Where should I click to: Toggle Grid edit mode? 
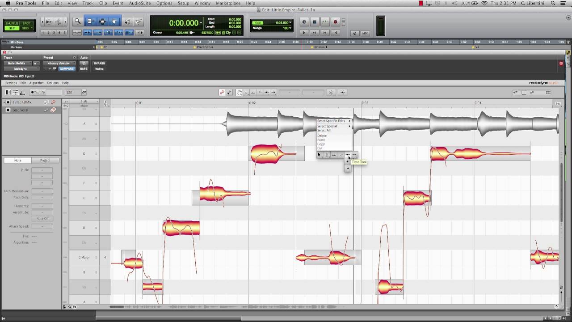pyautogui.click(x=26, y=28)
